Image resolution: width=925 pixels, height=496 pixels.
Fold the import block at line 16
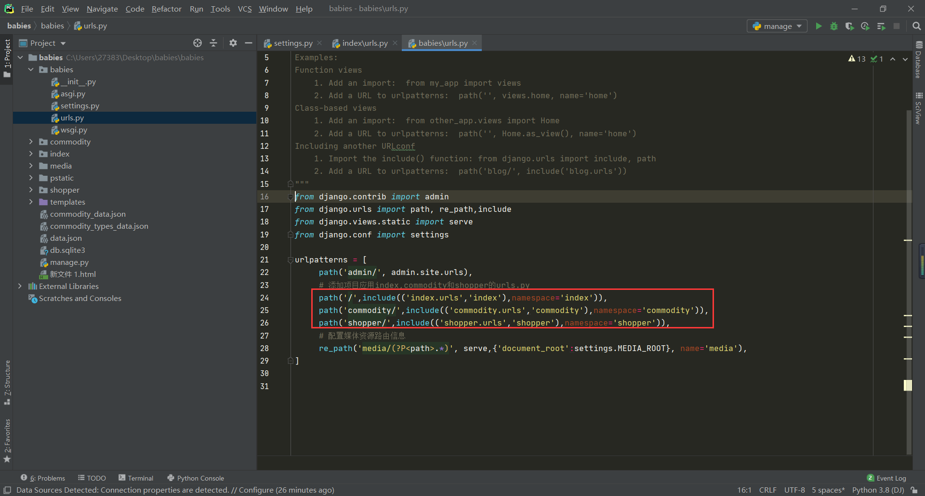291,196
